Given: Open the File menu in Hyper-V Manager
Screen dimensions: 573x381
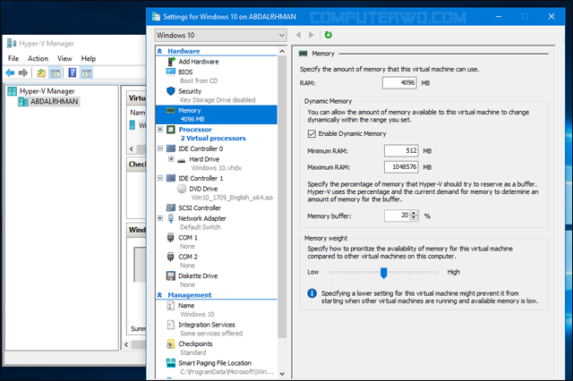Looking at the screenshot, I should pyautogui.click(x=13, y=58).
